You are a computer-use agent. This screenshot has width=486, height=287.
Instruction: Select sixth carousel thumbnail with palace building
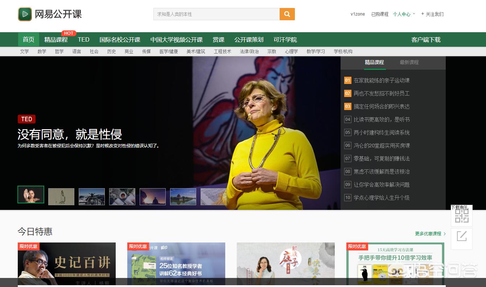[x=183, y=197]
